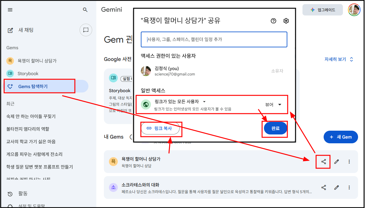365x208 pixels.
Task: Click 링크 복사 copy link button
Action: click(160, 128)
